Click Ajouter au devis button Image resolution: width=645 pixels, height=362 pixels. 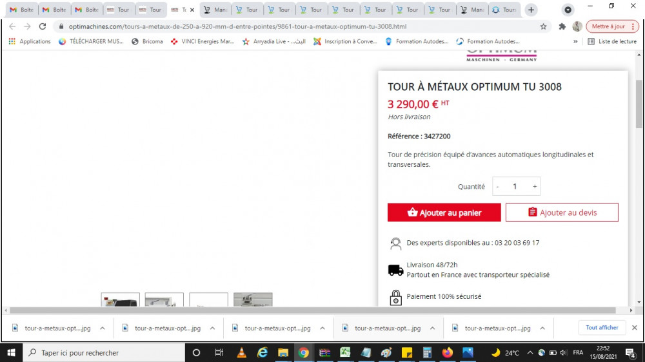coord(562,213)
